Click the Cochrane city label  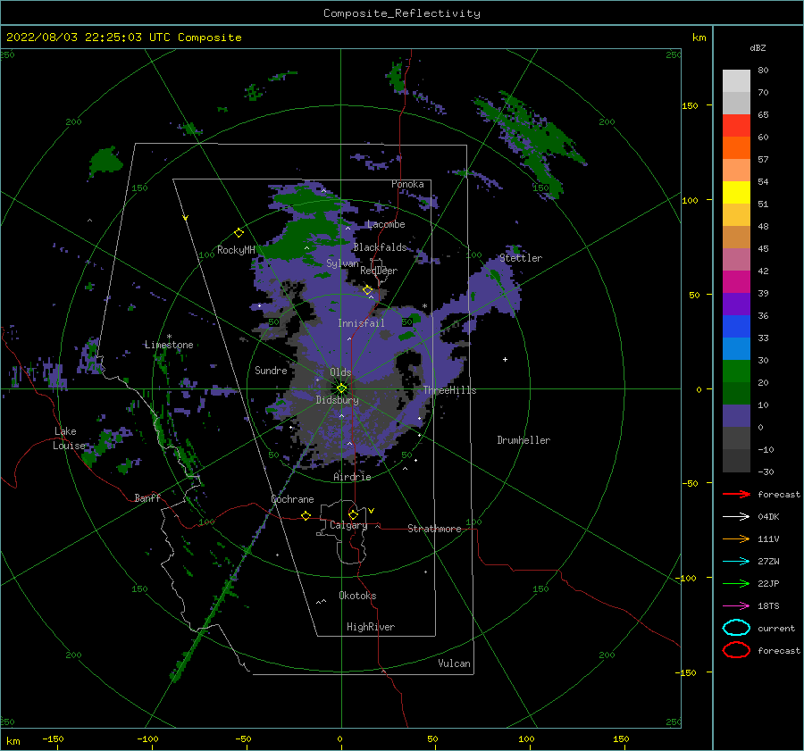(292, 499)
